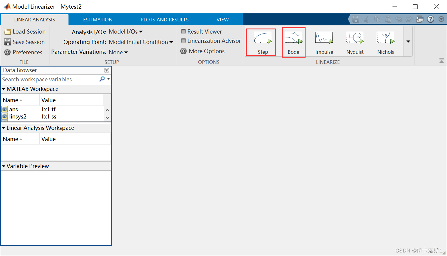Open the search options dropdown arrow
Viewport: 447px width, 256px height.
pyautogui.click(x=109, y=79)
